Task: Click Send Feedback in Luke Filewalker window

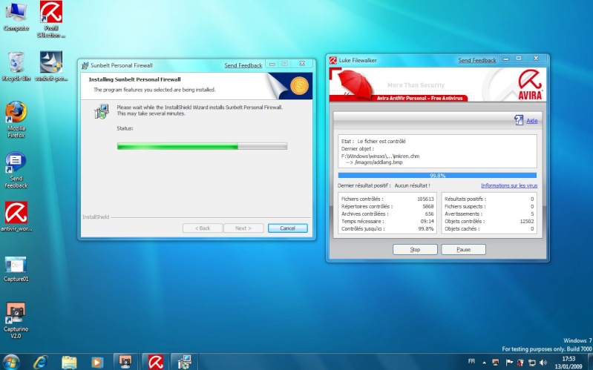Action: tap(477, 60)
